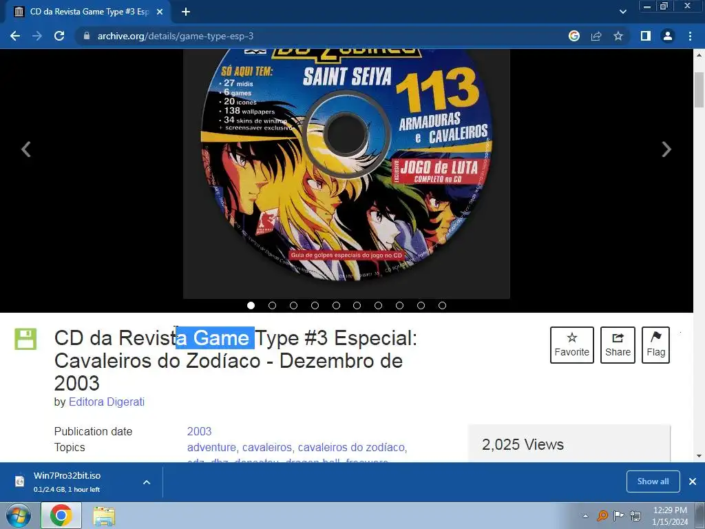Click the vertical scrollbar thumb
Viewport: 705px width, 529px height.
699,90
